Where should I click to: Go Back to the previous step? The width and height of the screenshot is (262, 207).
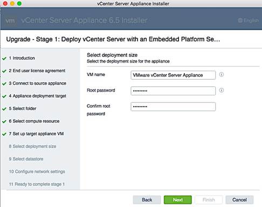(x=147, y=200)
